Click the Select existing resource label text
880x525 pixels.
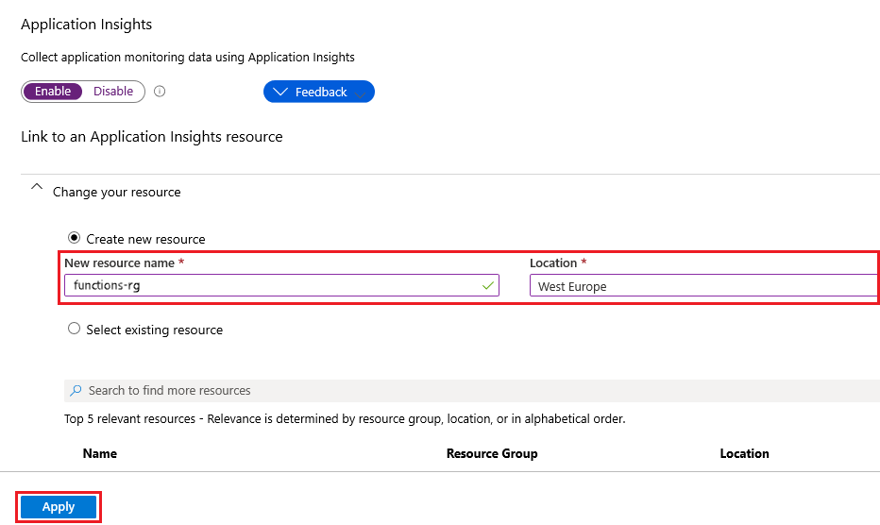[x=154, y=330]
